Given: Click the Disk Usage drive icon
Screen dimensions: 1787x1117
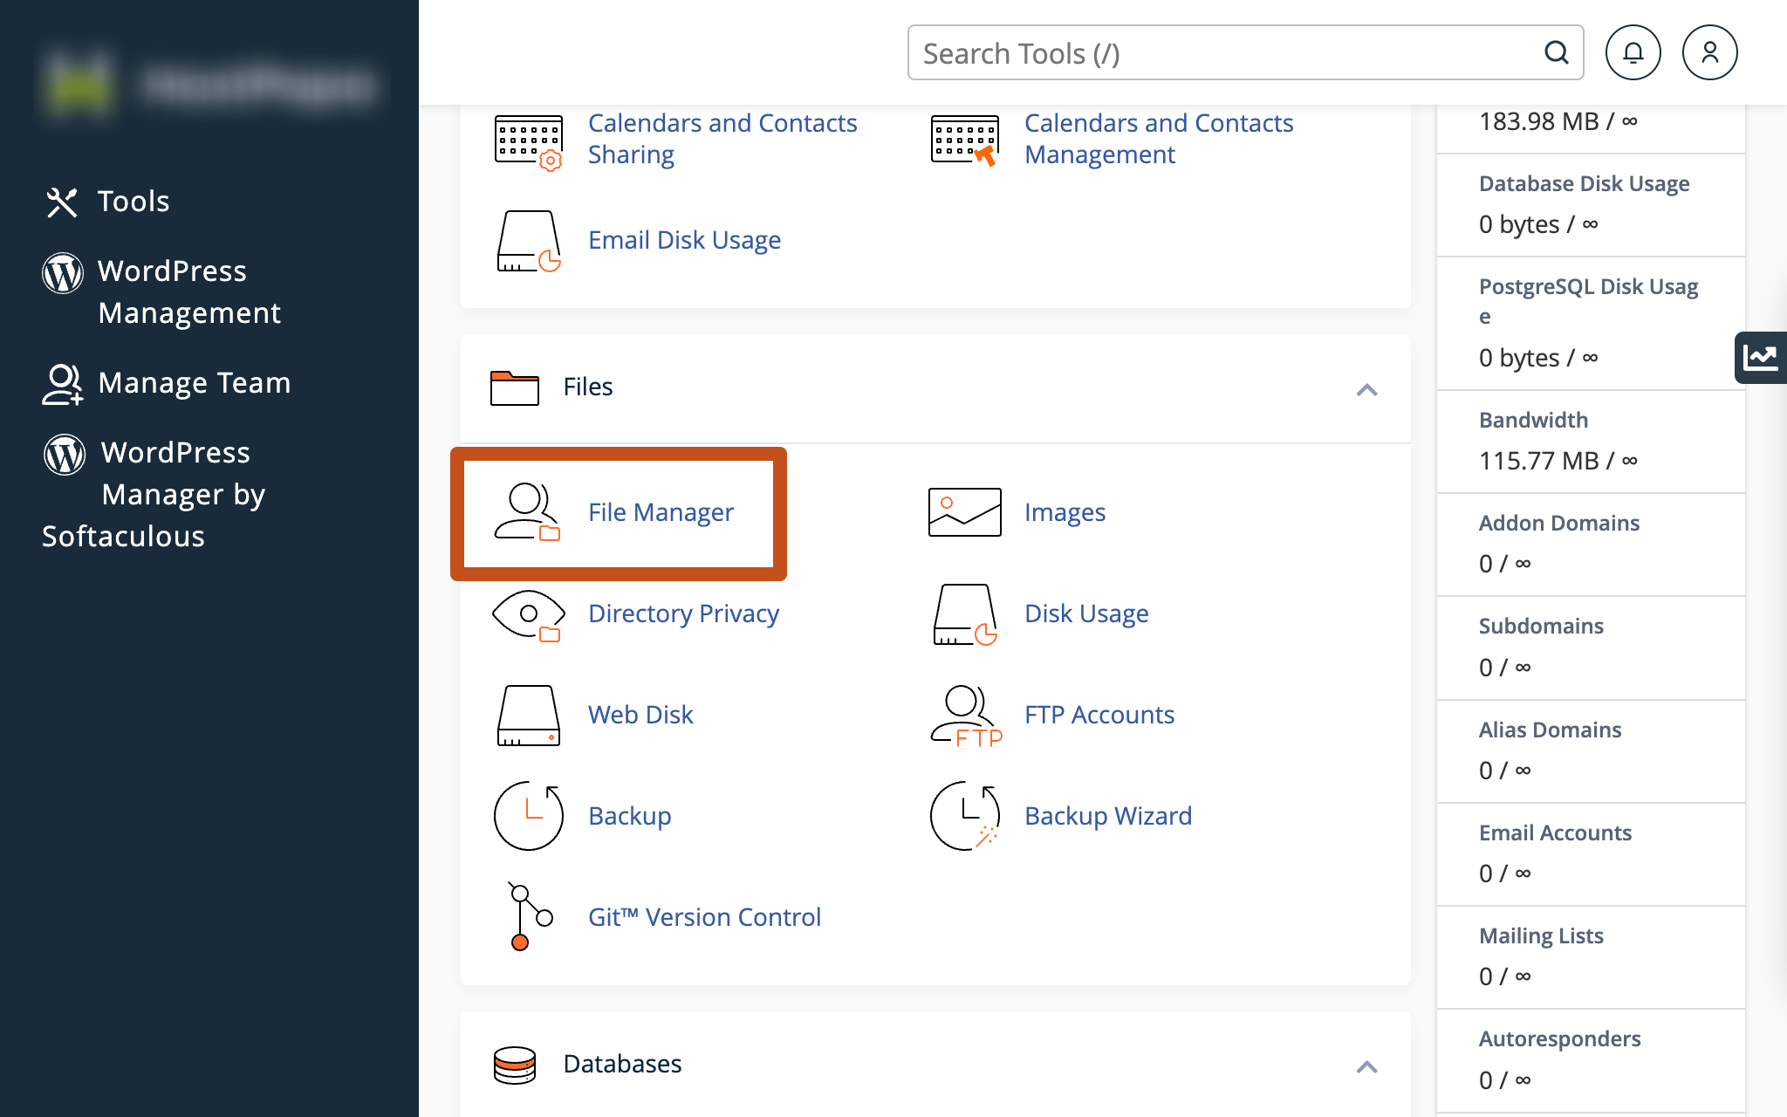Looking at the screenshot, I should point(962,615).
